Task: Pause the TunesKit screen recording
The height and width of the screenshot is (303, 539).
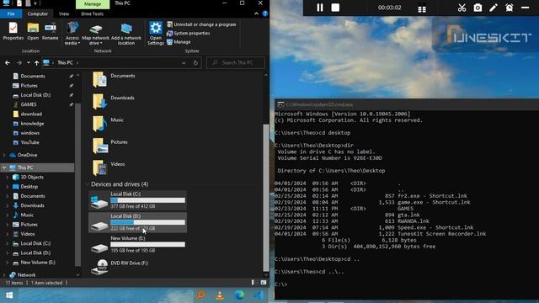Action: [320, 8]
